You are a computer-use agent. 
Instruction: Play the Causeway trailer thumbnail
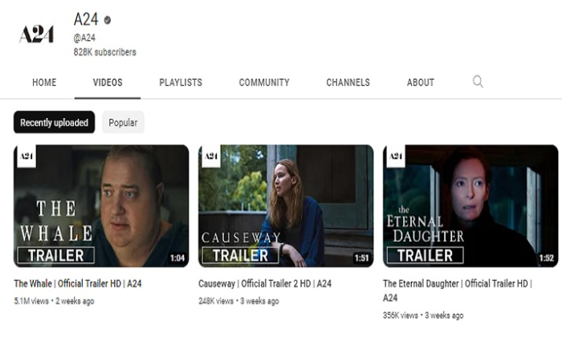[x=286, y=206]
